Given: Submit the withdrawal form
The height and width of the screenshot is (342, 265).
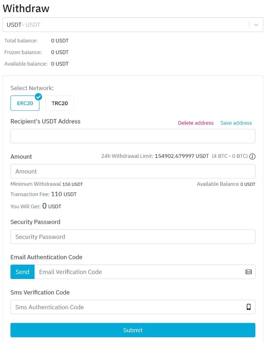Looking at the screenshot, I should click(x=132, y=330).
